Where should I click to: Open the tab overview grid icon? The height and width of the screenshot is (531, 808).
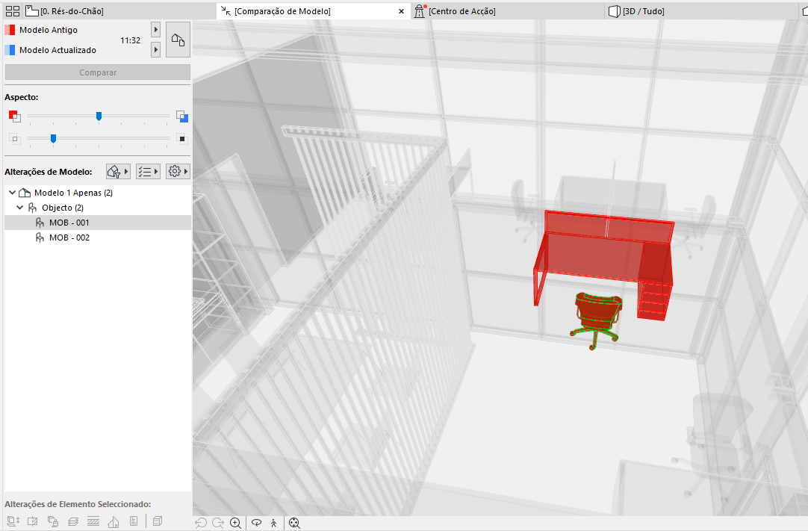13,10
